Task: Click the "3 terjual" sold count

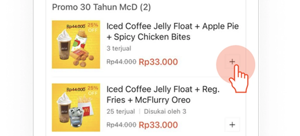Action: pos(119,48)
